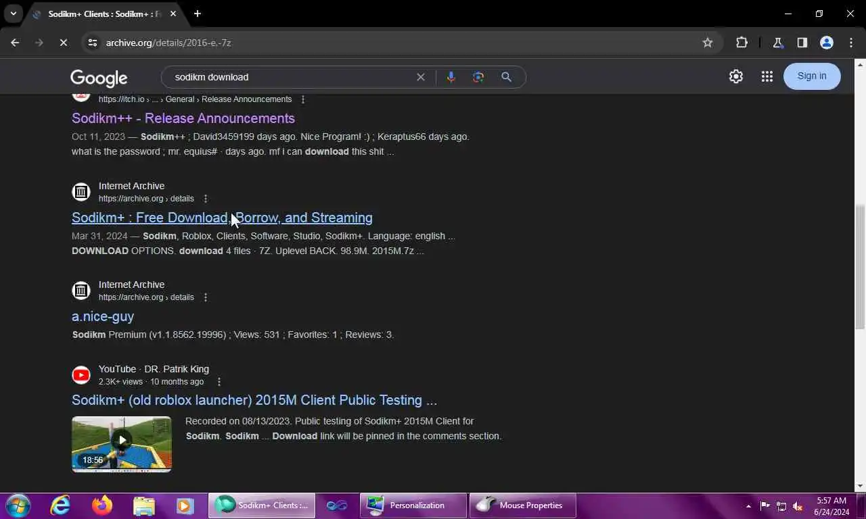The height and width of the screenshot is (519, 866).
Task: Click the browser back arrow
Action: pos(15,43)
